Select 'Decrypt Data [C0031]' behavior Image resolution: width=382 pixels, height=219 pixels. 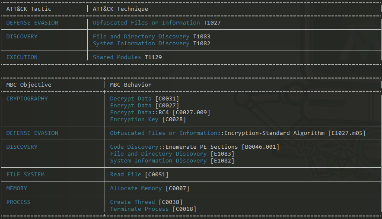tap(144, 99)
